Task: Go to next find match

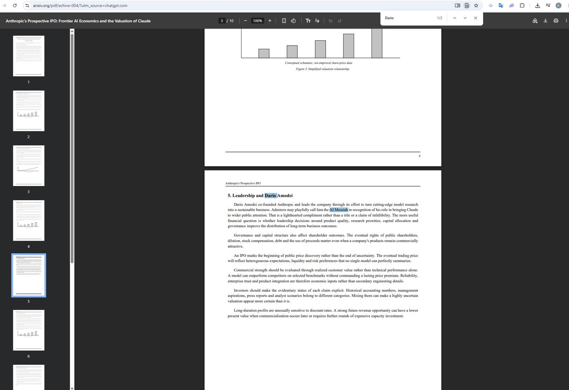Action: point(465,18)
